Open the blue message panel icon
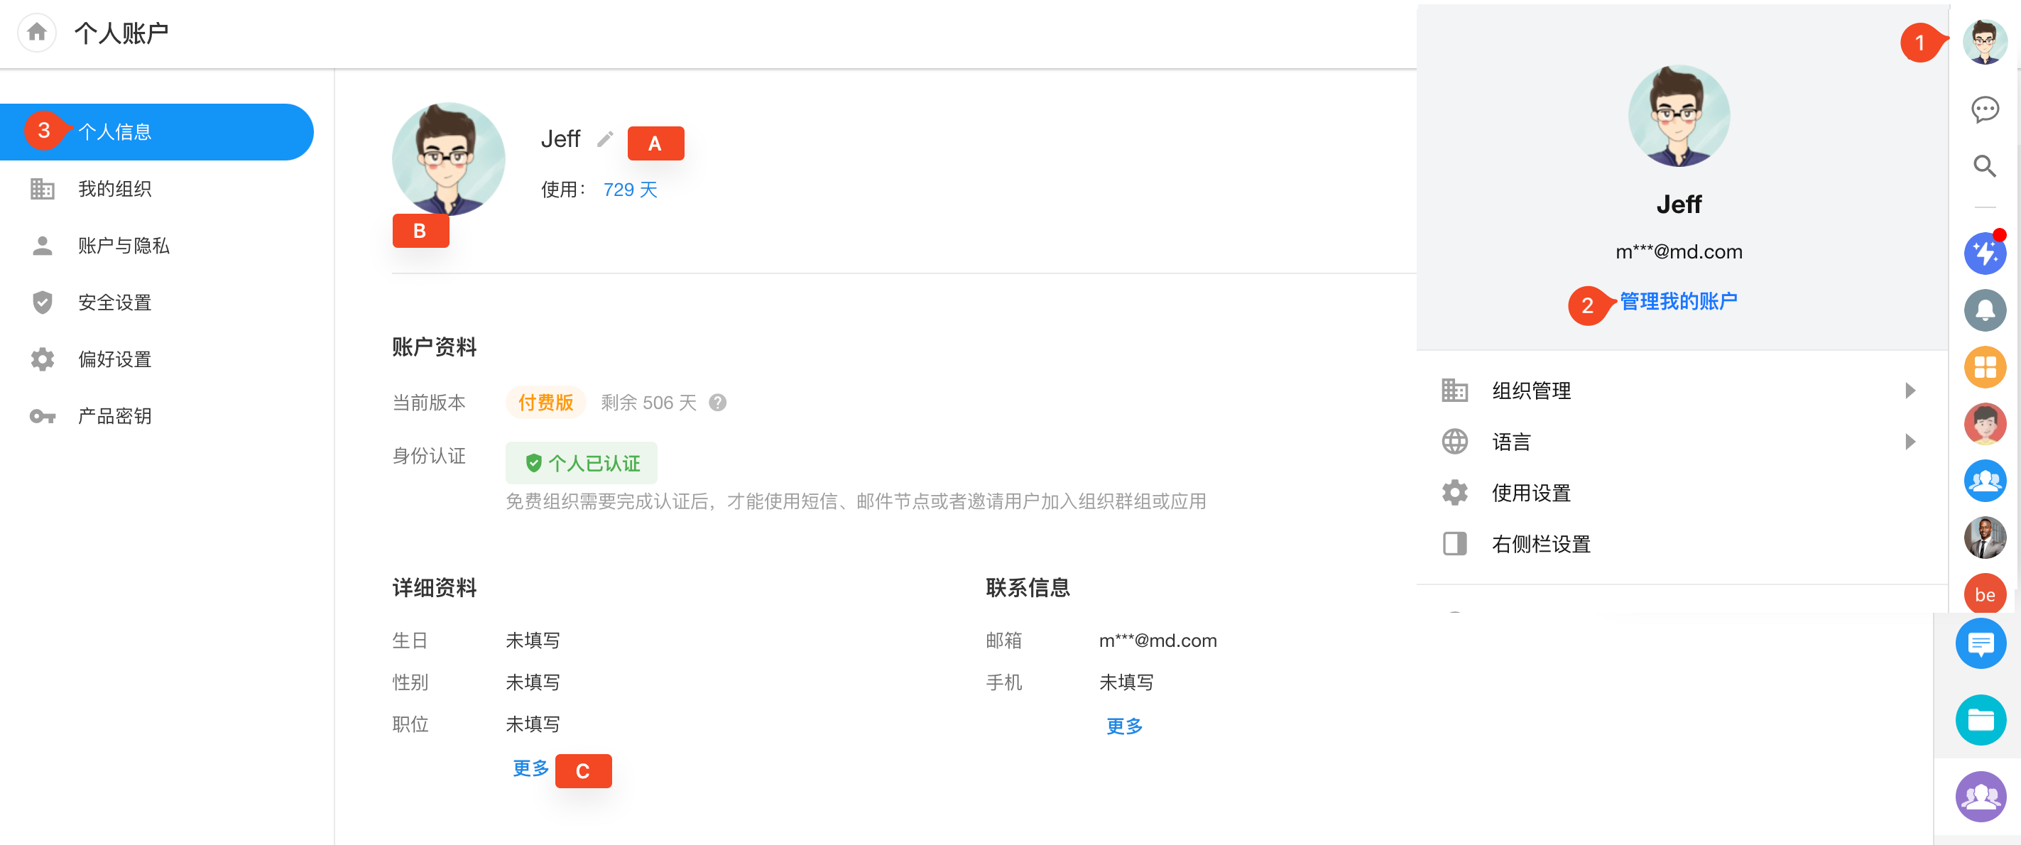This screenshot has width=2021, height=845. (x=1981, y=643)
